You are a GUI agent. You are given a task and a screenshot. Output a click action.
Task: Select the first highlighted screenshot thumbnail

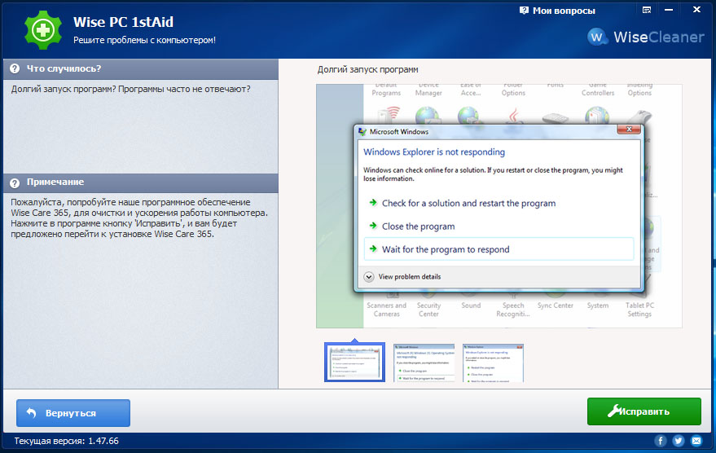pyautogui.click(x=355, y=362)
